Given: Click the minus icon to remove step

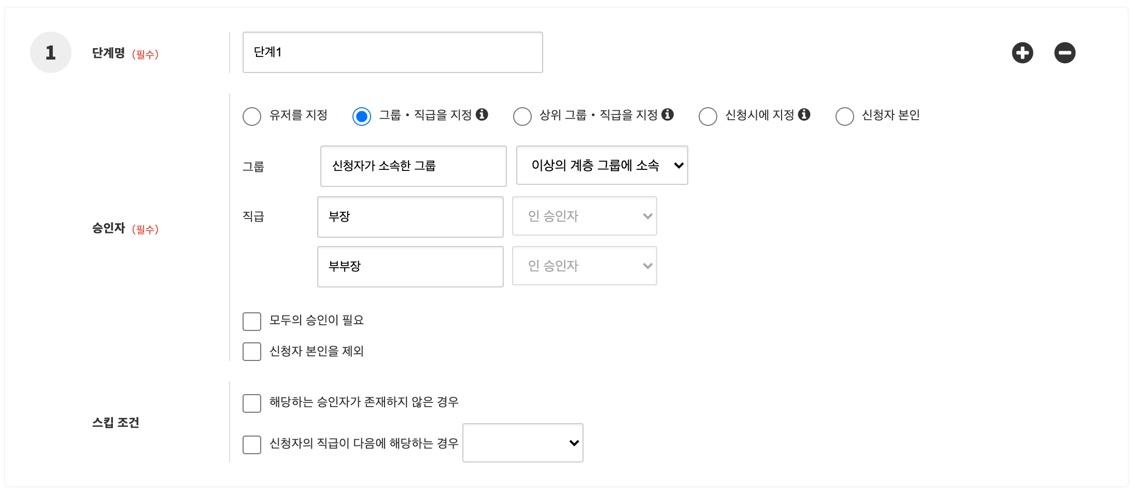Looking at the screenshot, I should pyautogui.click(x=1065, y=53).
